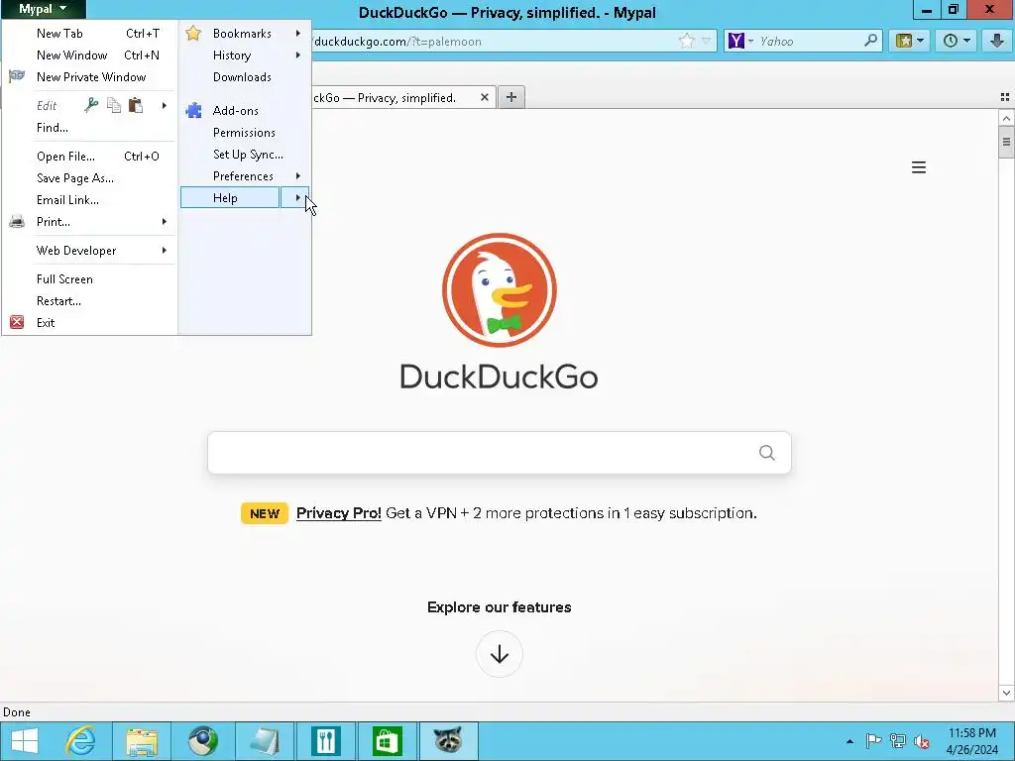Viewport: 1015px width, 761px height.
Task: Click the private window mask icon
Action: (x=17, y=76)
